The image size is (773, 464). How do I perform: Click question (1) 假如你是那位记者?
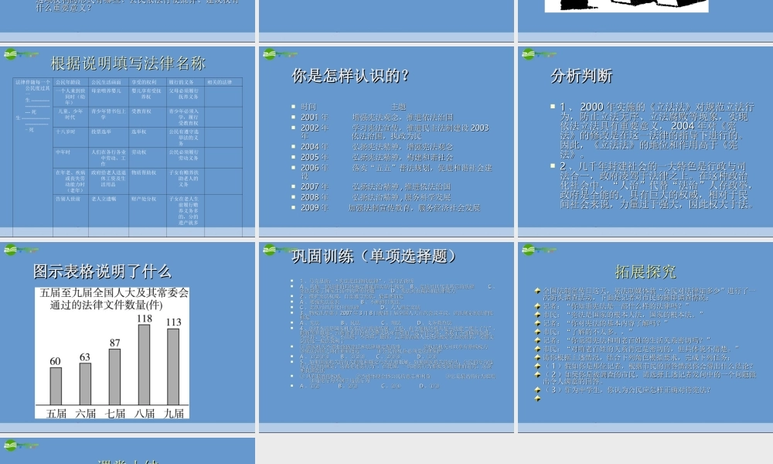tap(649, 367)
